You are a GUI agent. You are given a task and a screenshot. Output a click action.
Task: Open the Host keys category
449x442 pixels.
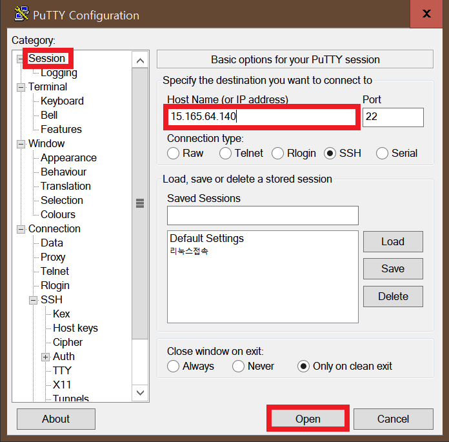coord(75,328)
